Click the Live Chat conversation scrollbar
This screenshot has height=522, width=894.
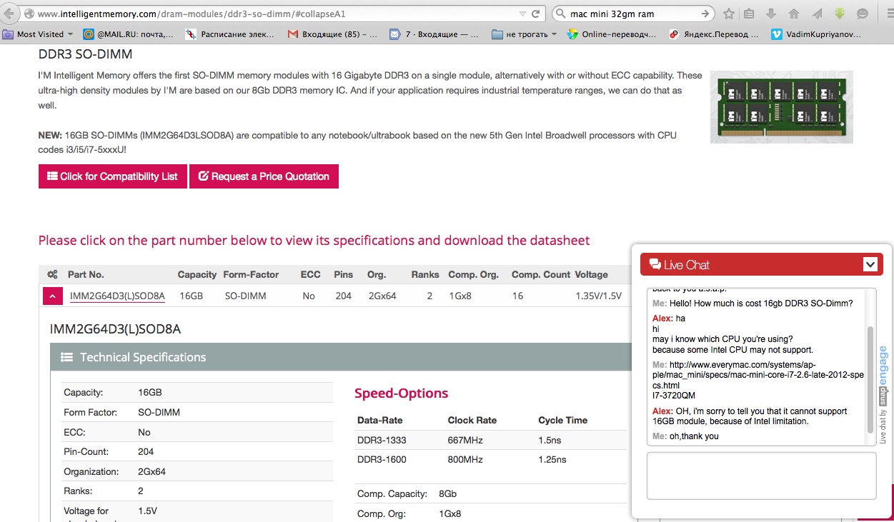[x=870, y=379]
